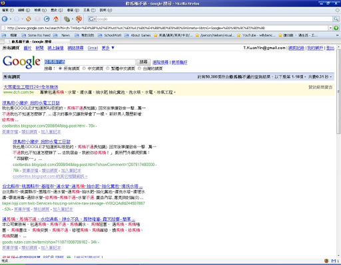Click the Google page search query field
This screenshot has height=265, width=341.
coord(90,62)
